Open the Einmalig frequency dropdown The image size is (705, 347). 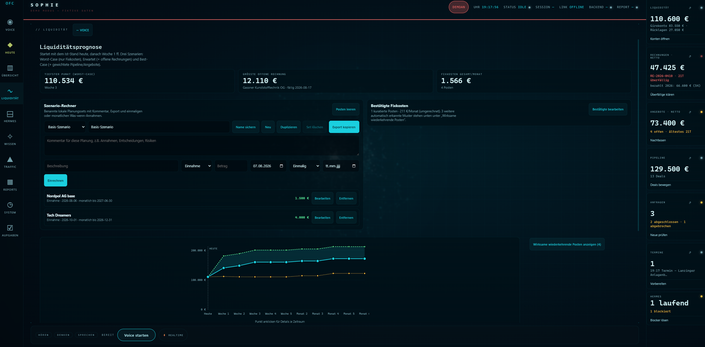click(x=305, y=166)
